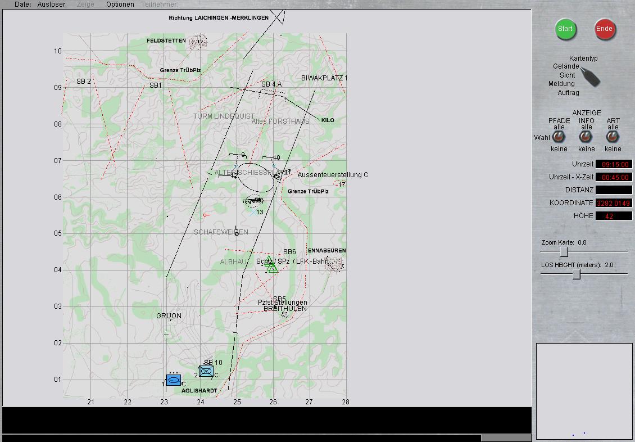Click the small red marker west of Schafsweiden

206,215
